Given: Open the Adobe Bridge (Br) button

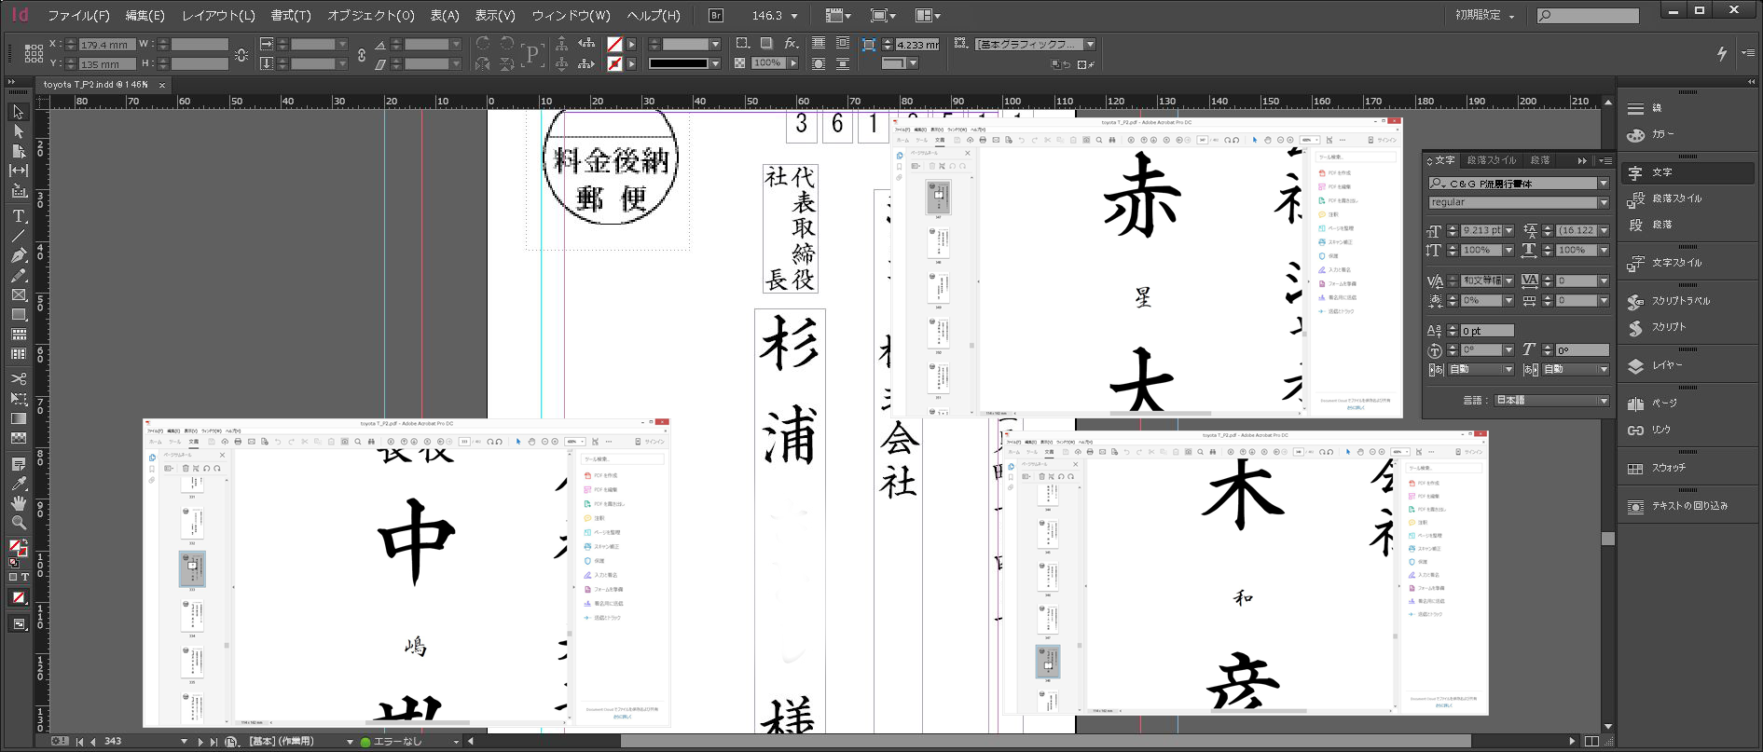Looking at the screenshot, I should click(715, 16).
